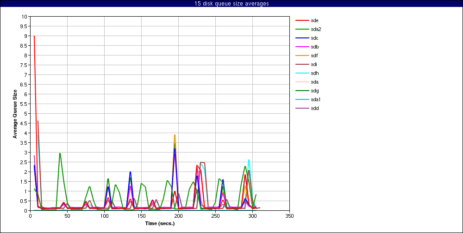Click the orange sdf peak near 195 seconds
The width and height of the screenshot is (463, 233).
pyautogui.click(x=175, y=135)
